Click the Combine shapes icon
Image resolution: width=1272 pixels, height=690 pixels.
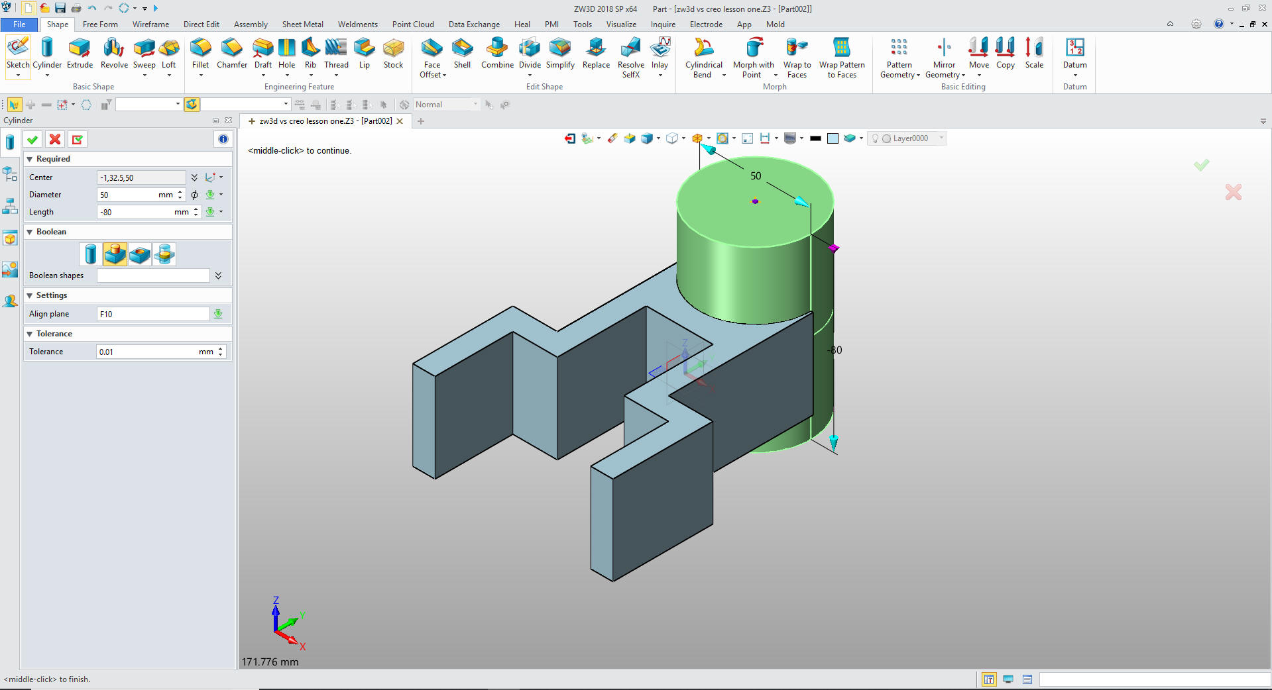point(497,53)
